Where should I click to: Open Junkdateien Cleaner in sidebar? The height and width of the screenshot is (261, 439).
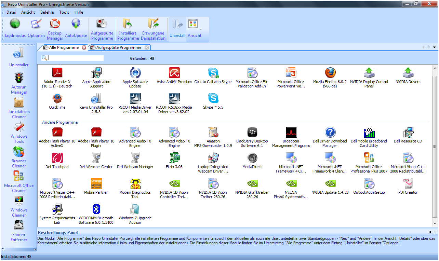tap(19, 107)
